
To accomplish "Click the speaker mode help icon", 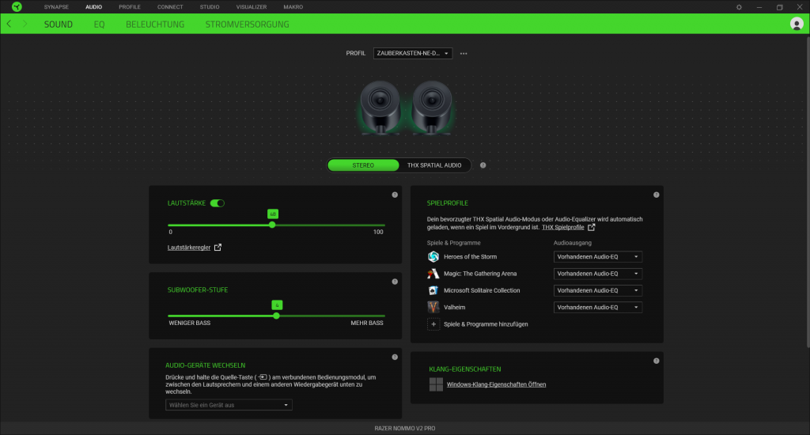I will 483,165.
